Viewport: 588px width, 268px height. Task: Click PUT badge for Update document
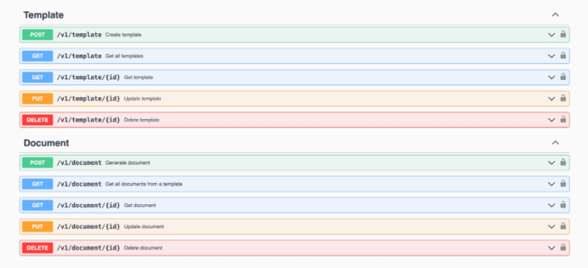point(37,227)
